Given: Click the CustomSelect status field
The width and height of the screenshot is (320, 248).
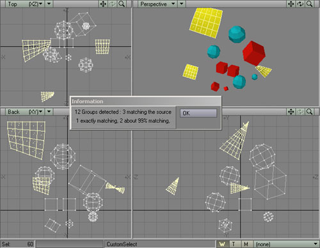Looking at the screenshot, I should (160, 244).
